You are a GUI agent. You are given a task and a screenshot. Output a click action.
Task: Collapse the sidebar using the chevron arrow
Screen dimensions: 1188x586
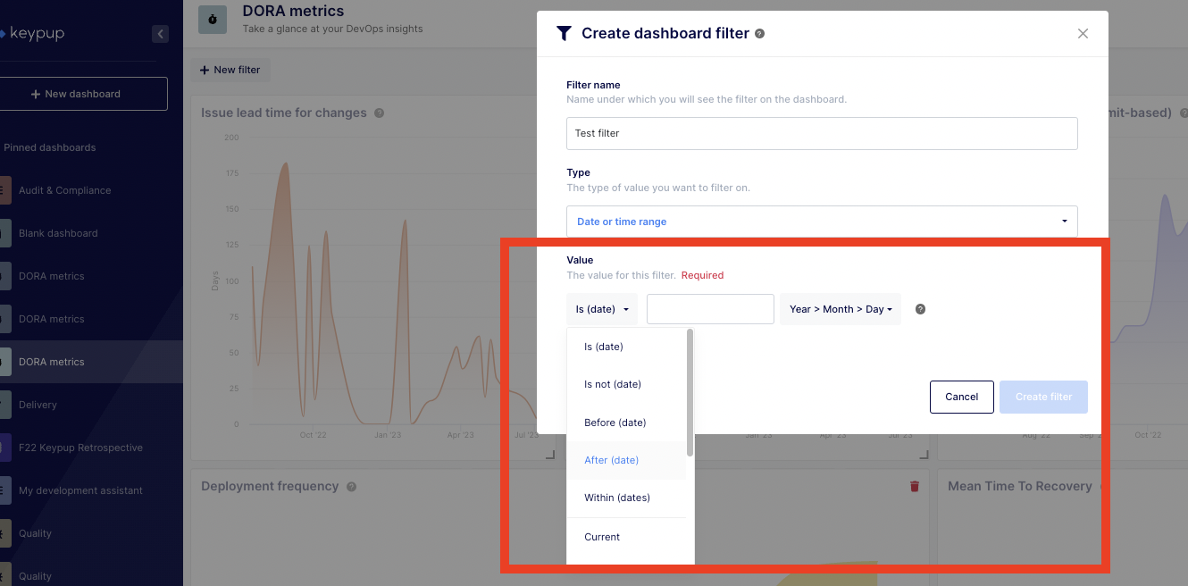(160, 33)
